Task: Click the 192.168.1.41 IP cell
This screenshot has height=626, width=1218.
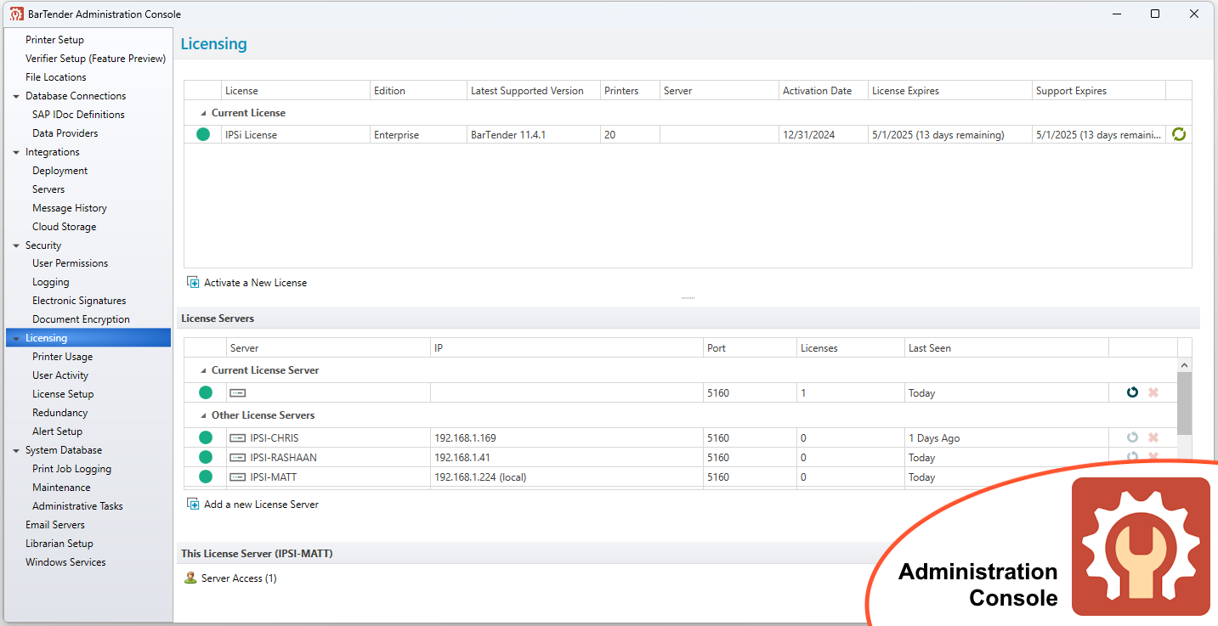Action: [567, 458]
